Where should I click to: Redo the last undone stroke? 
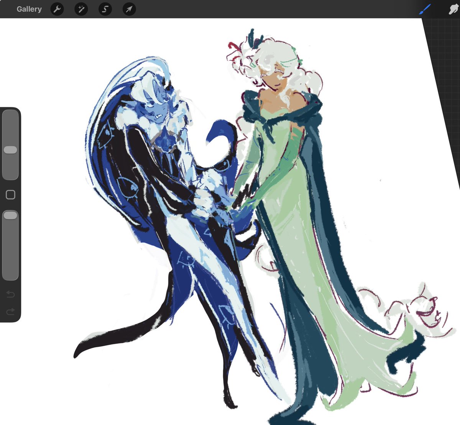coord(10,312)
